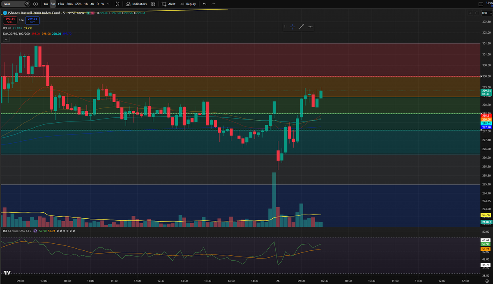This screenshot has width=493, height=284.
Task: Click the plus icon to compare or add symbol
Action: click(x=35, y=4)
